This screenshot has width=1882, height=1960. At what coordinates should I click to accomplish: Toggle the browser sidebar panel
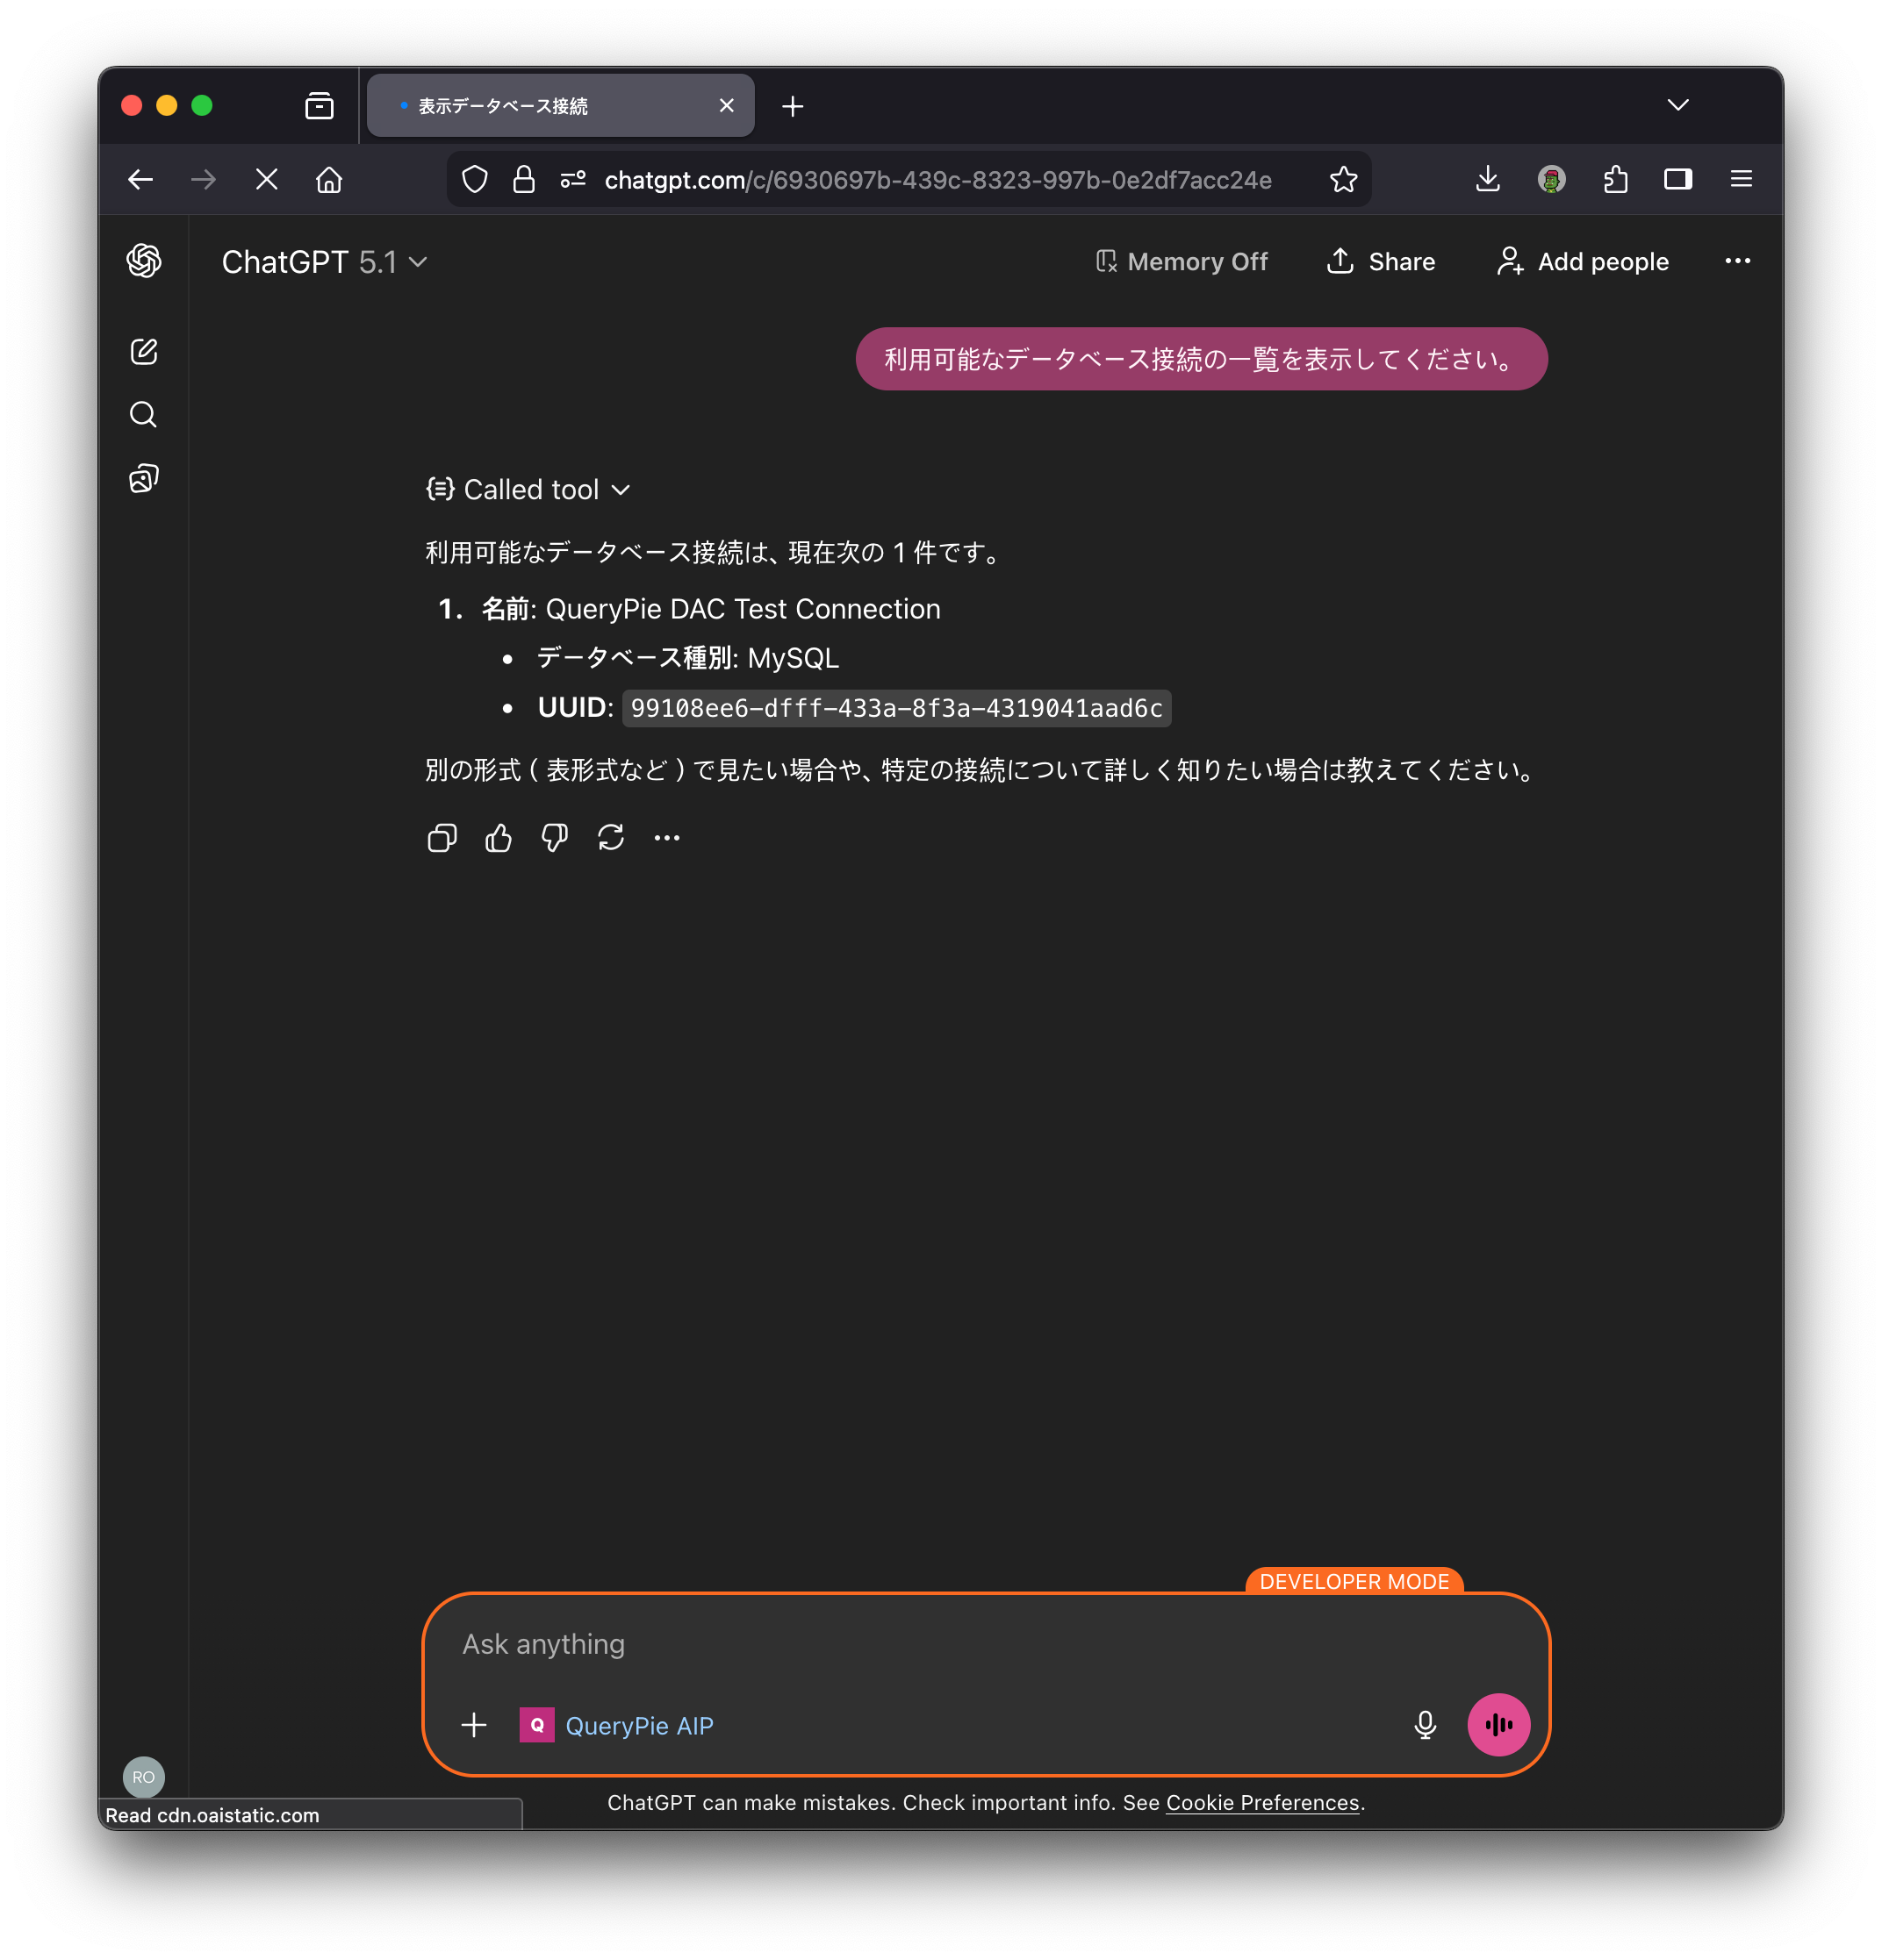1677,180
